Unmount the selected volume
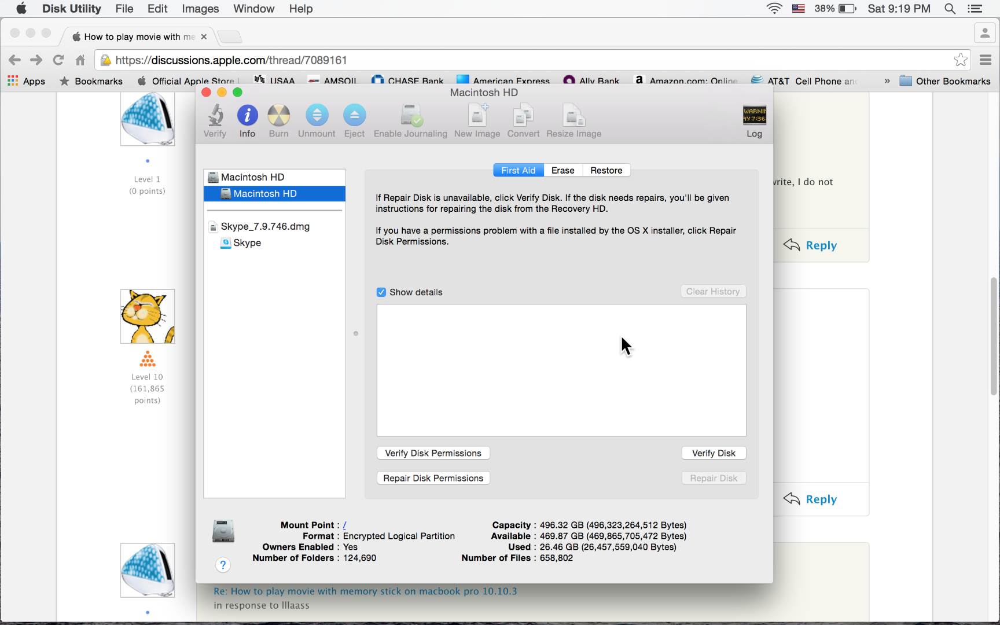 [316, 119]
